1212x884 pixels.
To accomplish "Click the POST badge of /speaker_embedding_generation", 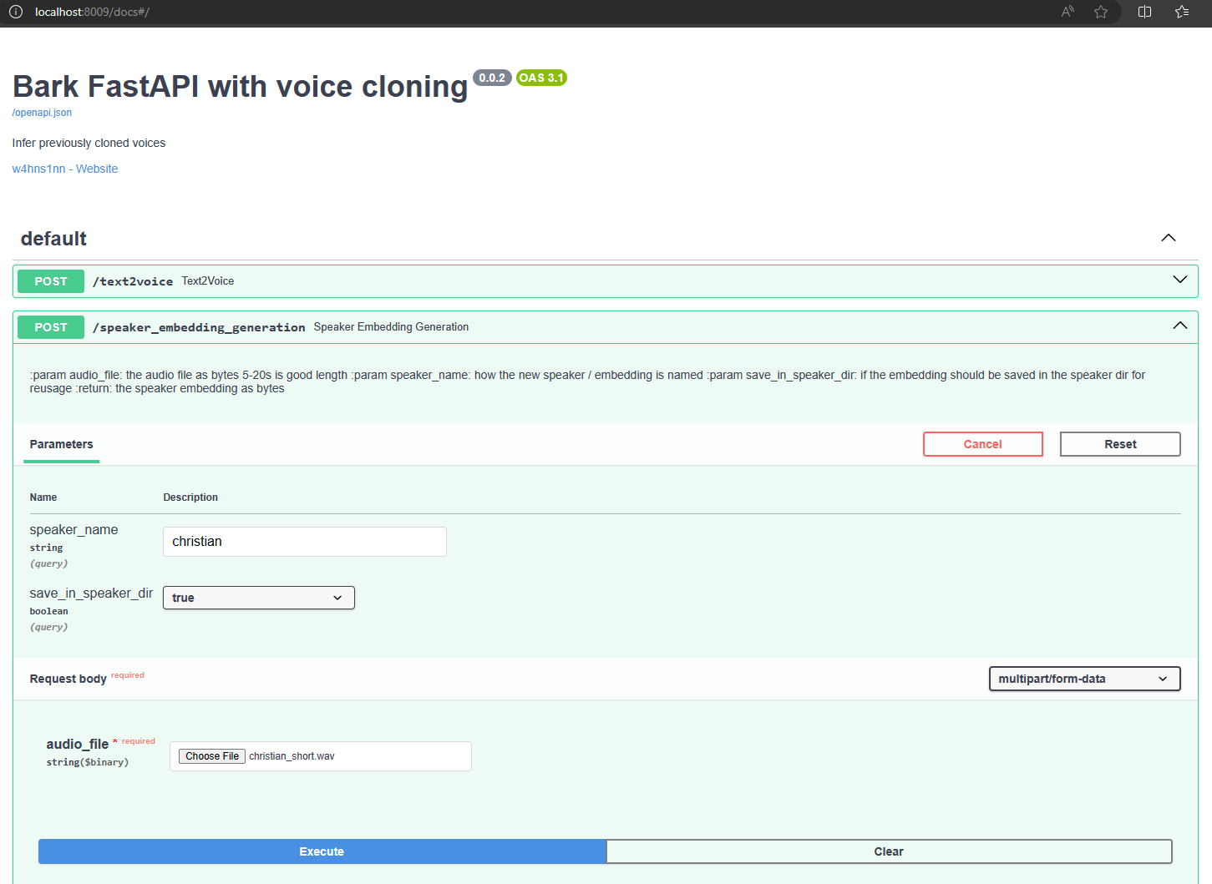I will coord(51,327).
